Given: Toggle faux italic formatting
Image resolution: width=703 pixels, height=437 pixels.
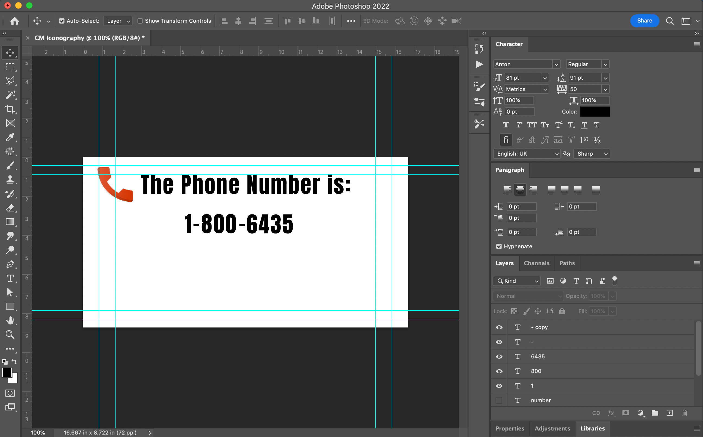Looking at the screenshot, I should pyautogui.click(x=519, y=125).
